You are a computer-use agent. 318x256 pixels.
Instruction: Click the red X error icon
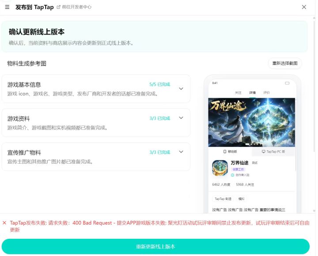[x=4, y=223]
